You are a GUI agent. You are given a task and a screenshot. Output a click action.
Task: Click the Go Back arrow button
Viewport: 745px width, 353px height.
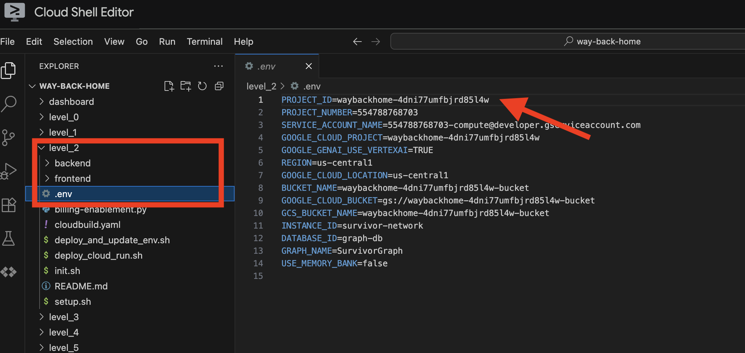pyautogui.click(x=357, y=42)
